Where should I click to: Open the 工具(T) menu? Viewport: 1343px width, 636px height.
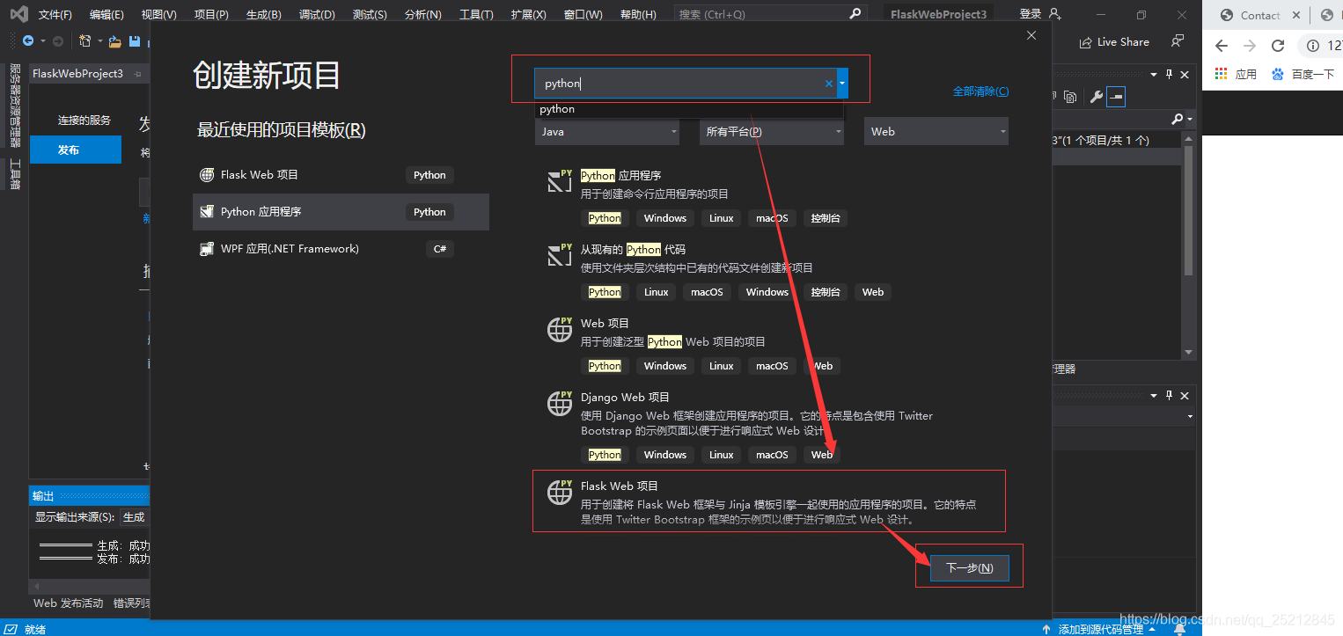point(476,14)
